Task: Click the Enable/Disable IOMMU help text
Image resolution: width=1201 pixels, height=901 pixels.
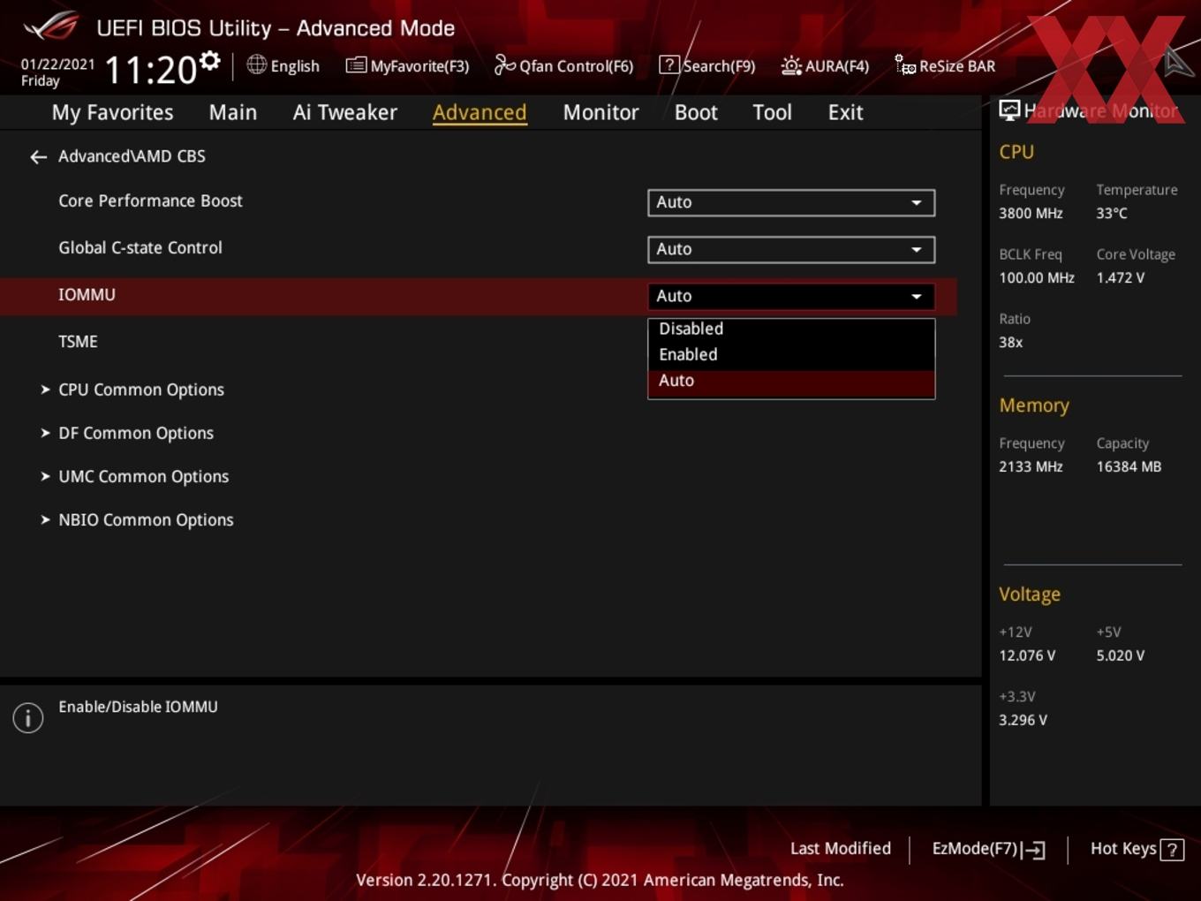Action: coord(138,707)
